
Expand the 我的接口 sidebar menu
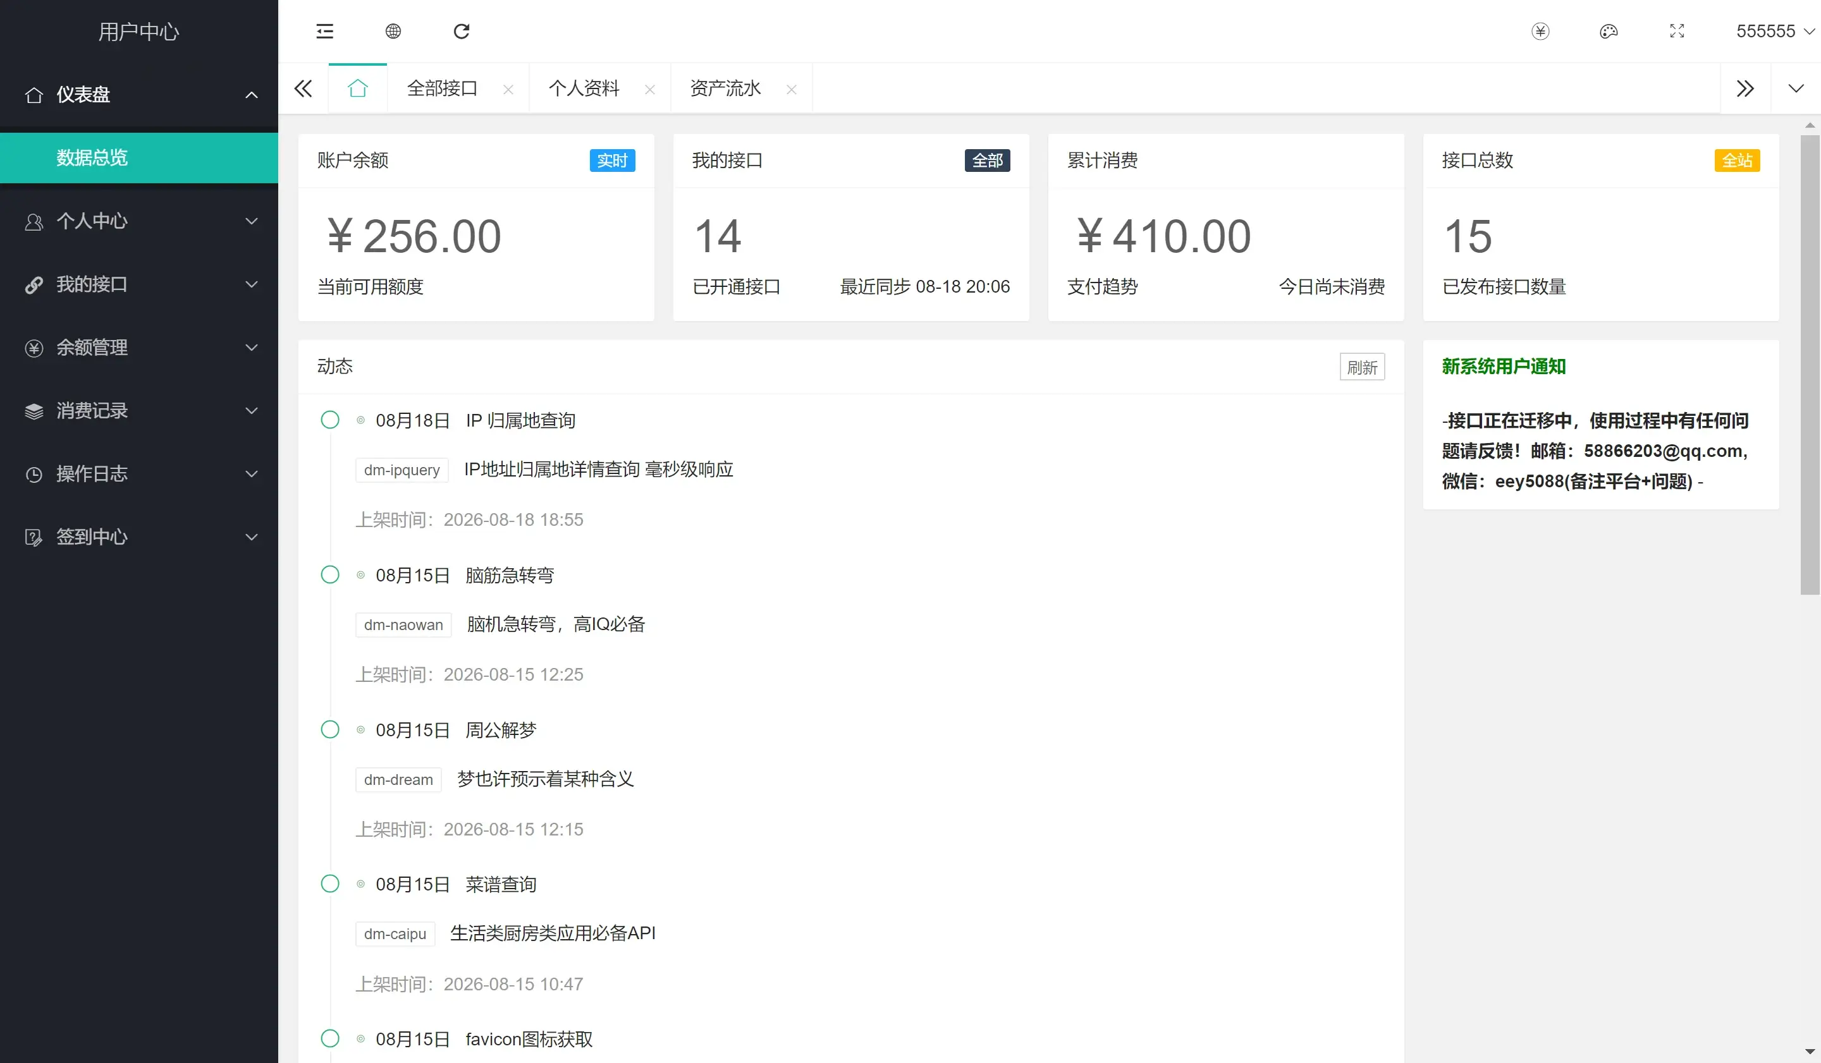pyautogui.click(x=138, y=284)
